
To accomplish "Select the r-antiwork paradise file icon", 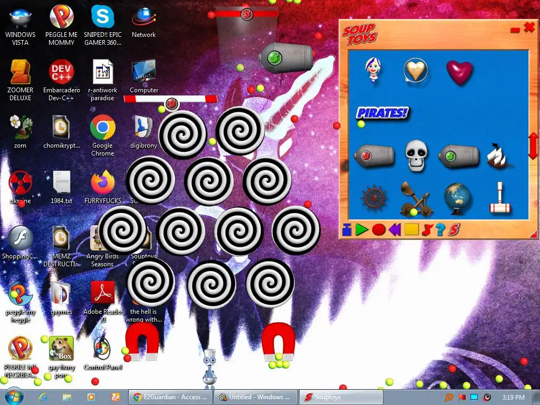I will (x=102, y=81).
